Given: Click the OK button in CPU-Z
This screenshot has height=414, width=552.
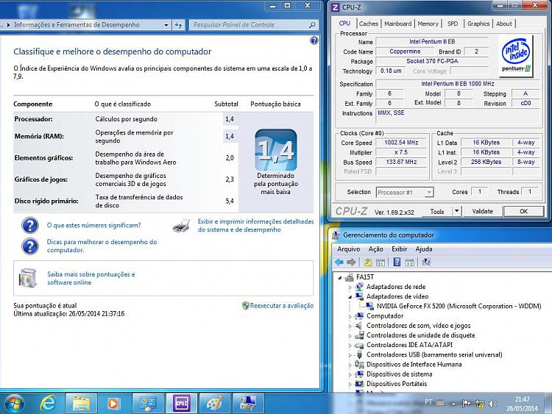Looking at the screenshot, I should (x=524, y=211).
